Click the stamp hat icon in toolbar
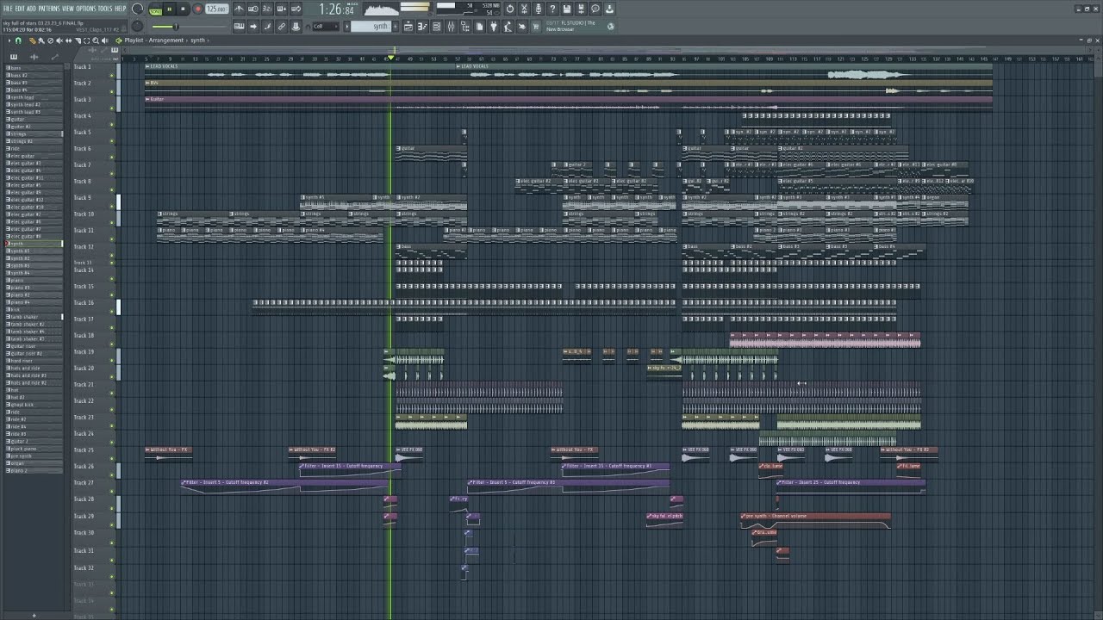Image resolution: width=1103 pixels, height=620 pixels. click(296, 26)
